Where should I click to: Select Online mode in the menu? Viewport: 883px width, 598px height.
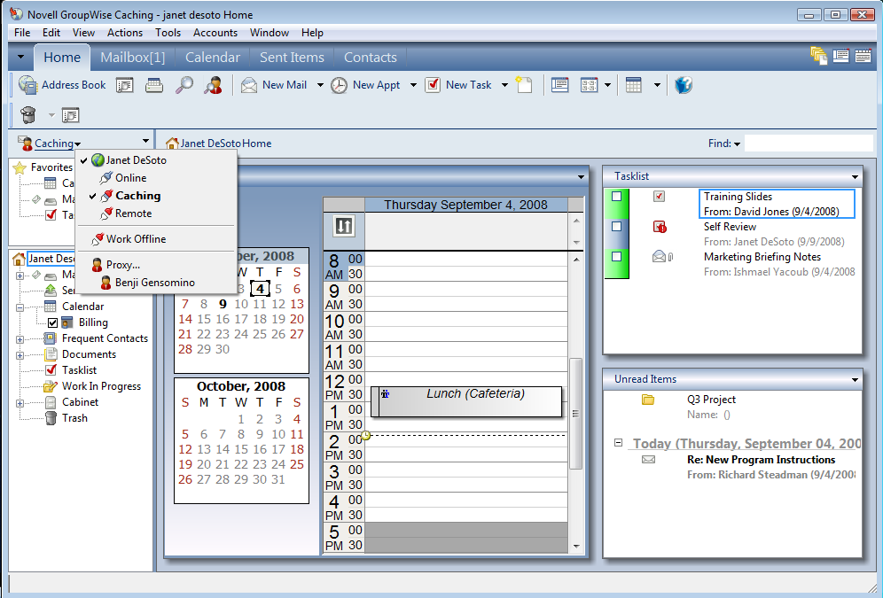pyautogui.click(x=130, y=178)
